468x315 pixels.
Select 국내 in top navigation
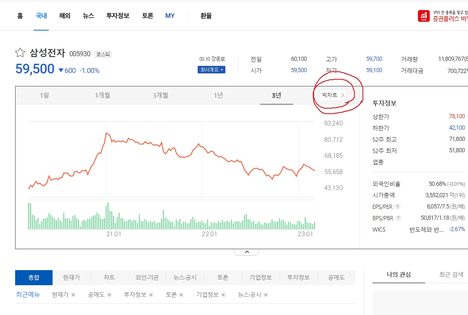(x=41, y=16)
